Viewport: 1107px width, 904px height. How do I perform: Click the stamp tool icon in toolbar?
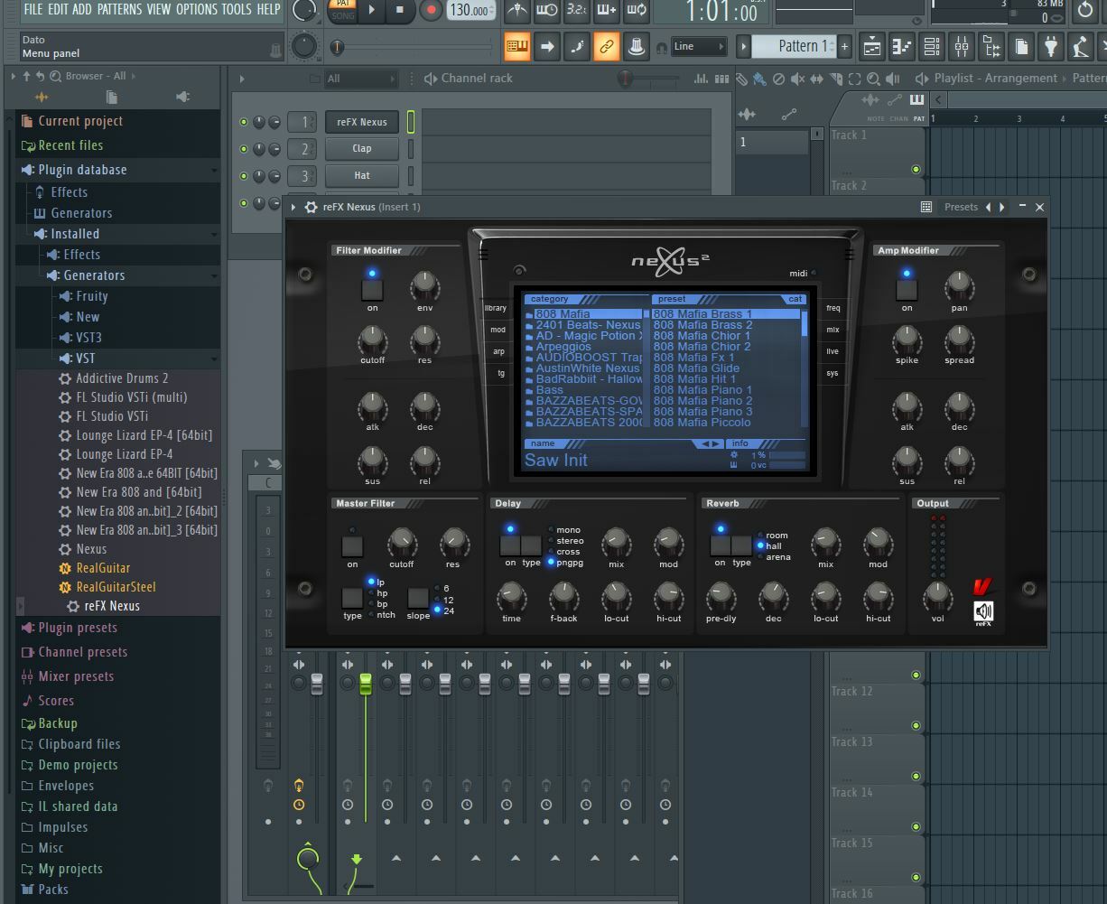tap(637, 46)
